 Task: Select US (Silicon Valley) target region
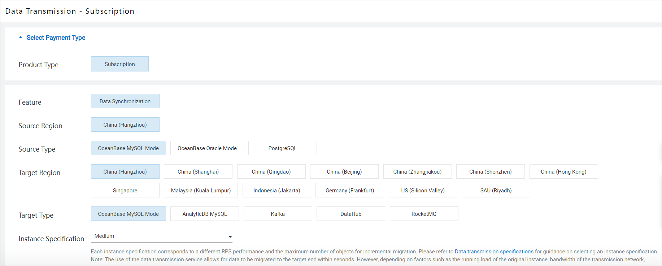point(423,191)
